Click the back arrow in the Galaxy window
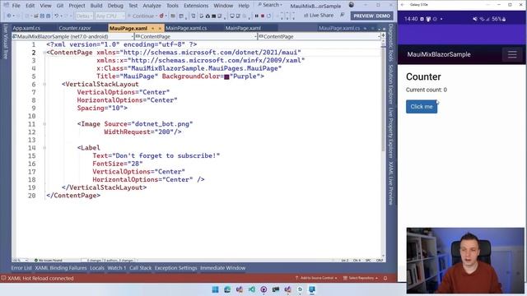The height and width of the screenshot is (296, 527). tap(403, 5)
